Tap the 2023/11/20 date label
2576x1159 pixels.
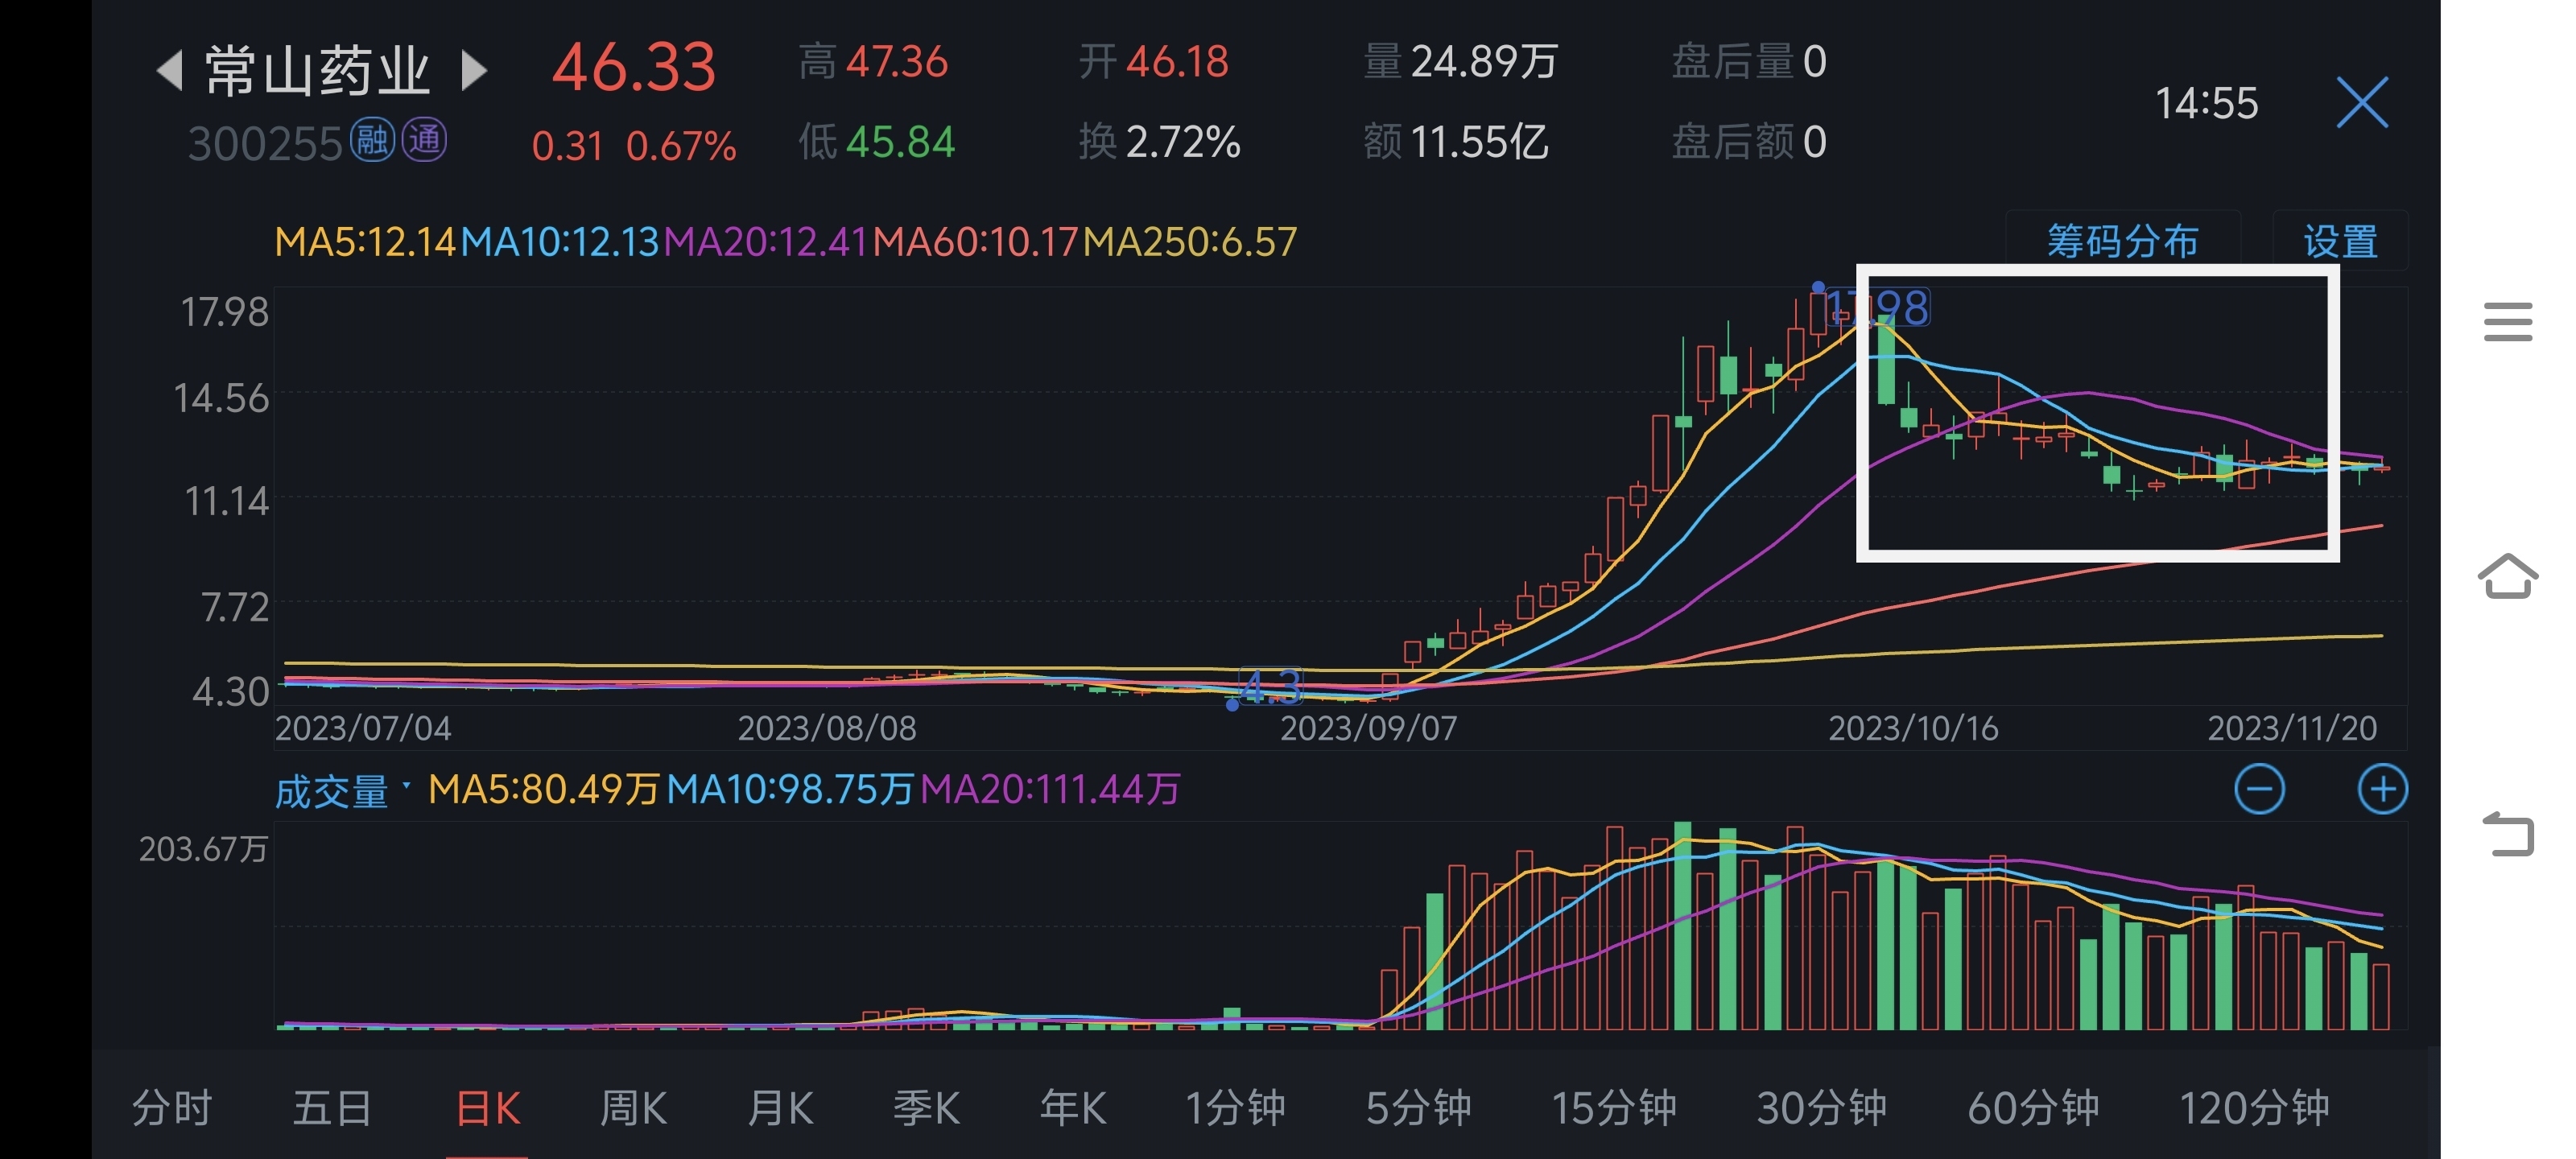click(2292, 728)
